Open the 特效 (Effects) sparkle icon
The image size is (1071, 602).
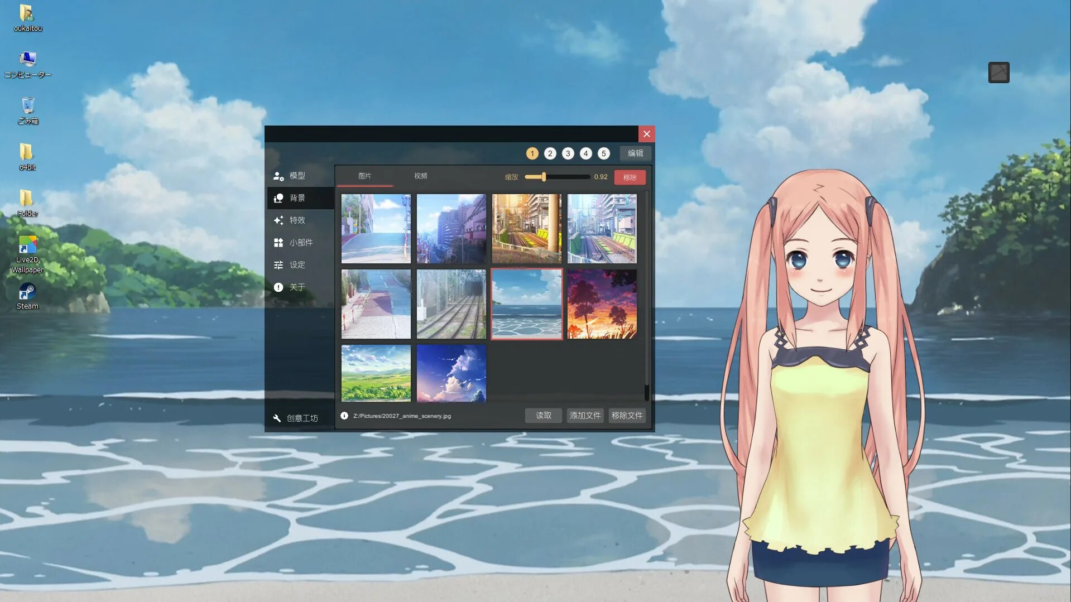[x=278, y=220]
